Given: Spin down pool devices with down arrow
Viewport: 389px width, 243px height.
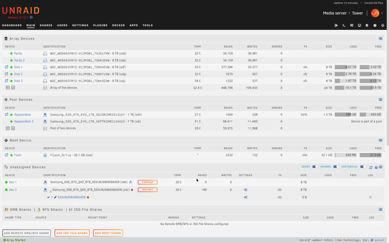Looking at the screenshot, I should click(x=8, y=128).
